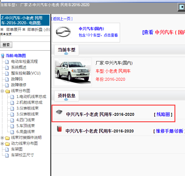Click the 搜索 button
This screenshot has height=176, width=185.
pos(6,45)
